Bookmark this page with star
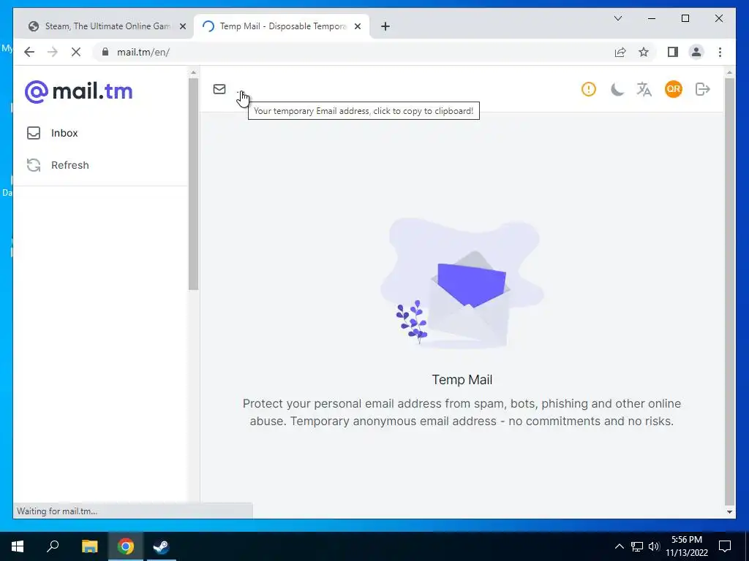This screenshot has height=561, width=749. coord(644,52)
